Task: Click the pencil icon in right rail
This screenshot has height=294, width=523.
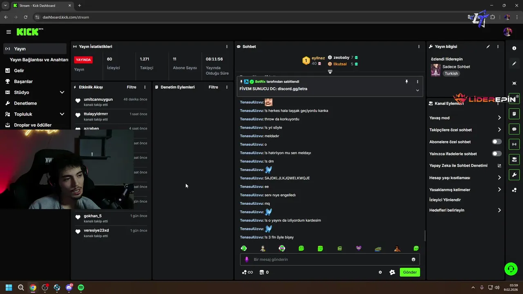Action: (x=514, y=64)
